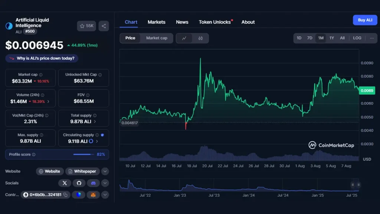Switch chart to Price view
Screen dimensions: 380x214
[x=130, y=38]
